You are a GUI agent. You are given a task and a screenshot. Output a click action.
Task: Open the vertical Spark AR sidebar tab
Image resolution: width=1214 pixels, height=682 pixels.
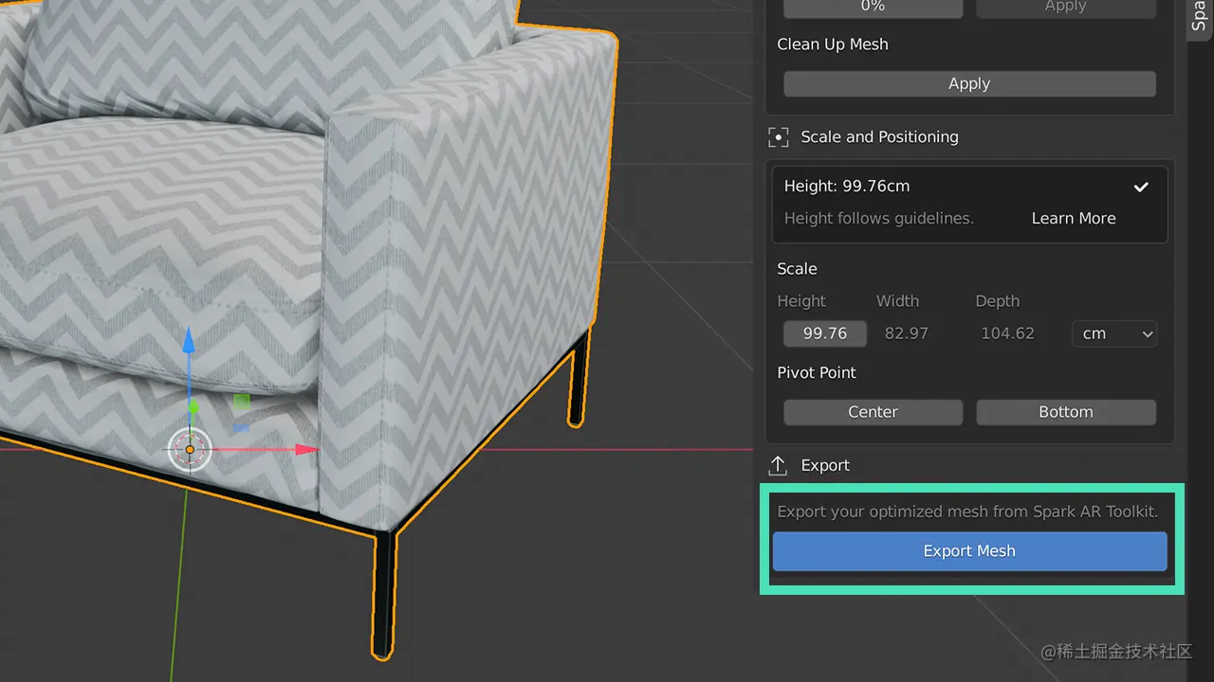pyautogui.click(x=1197, y=21)
